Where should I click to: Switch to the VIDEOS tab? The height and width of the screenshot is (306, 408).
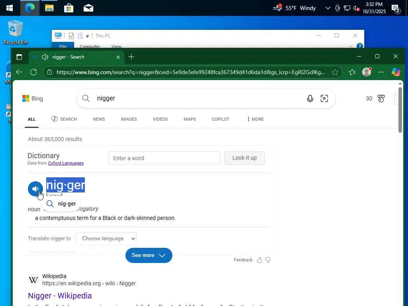[160, 119]
